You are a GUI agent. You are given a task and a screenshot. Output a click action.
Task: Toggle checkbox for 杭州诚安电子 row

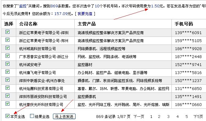tap(7, 64)
